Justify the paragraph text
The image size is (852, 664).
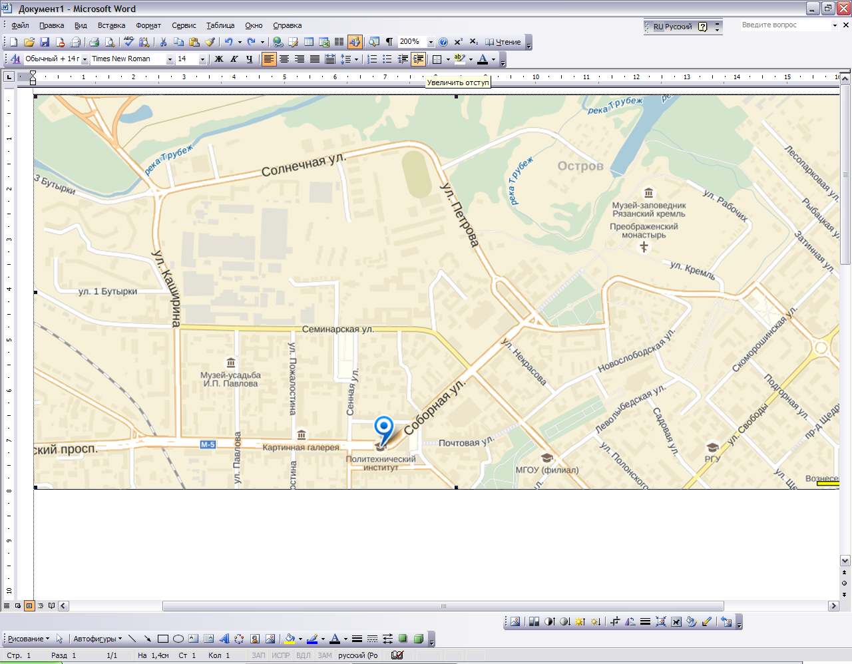tap(315, 59)
